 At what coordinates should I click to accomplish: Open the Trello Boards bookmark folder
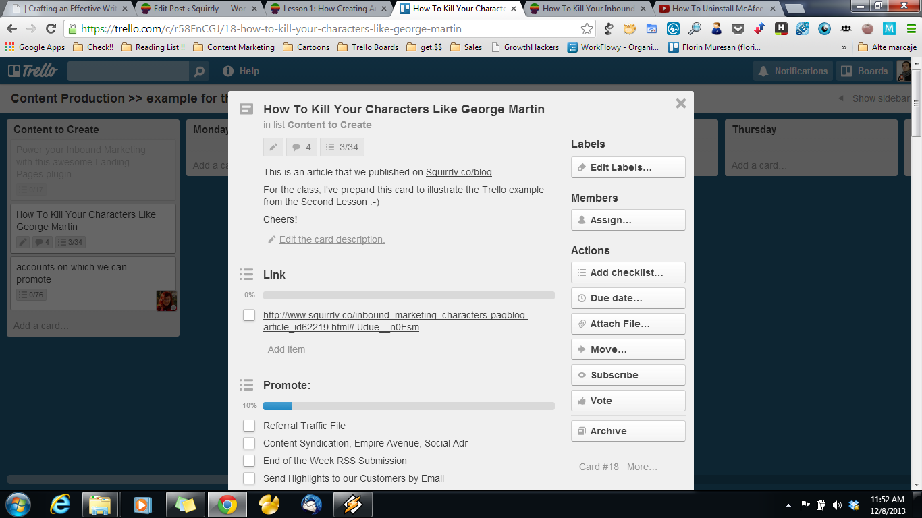(x=368, y=47)
